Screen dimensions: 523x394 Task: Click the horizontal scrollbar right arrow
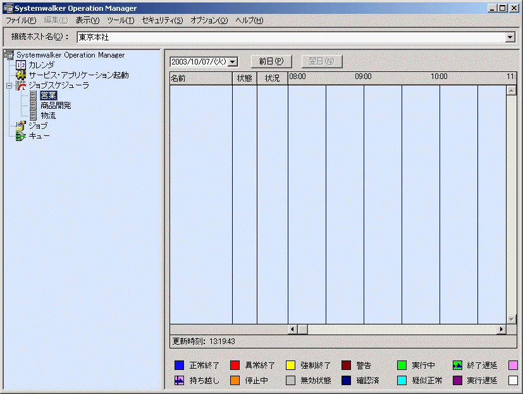[501, 329]
